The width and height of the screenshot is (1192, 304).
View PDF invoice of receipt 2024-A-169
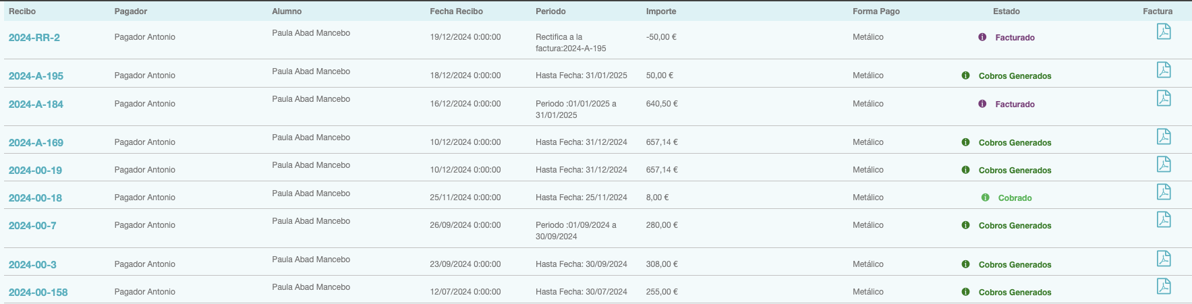click(1164, 137)
